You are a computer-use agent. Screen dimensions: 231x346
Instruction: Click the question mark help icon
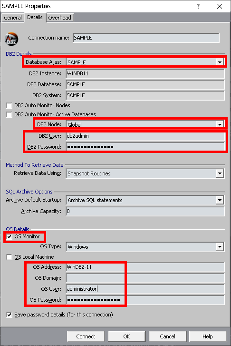coord(198,6)
